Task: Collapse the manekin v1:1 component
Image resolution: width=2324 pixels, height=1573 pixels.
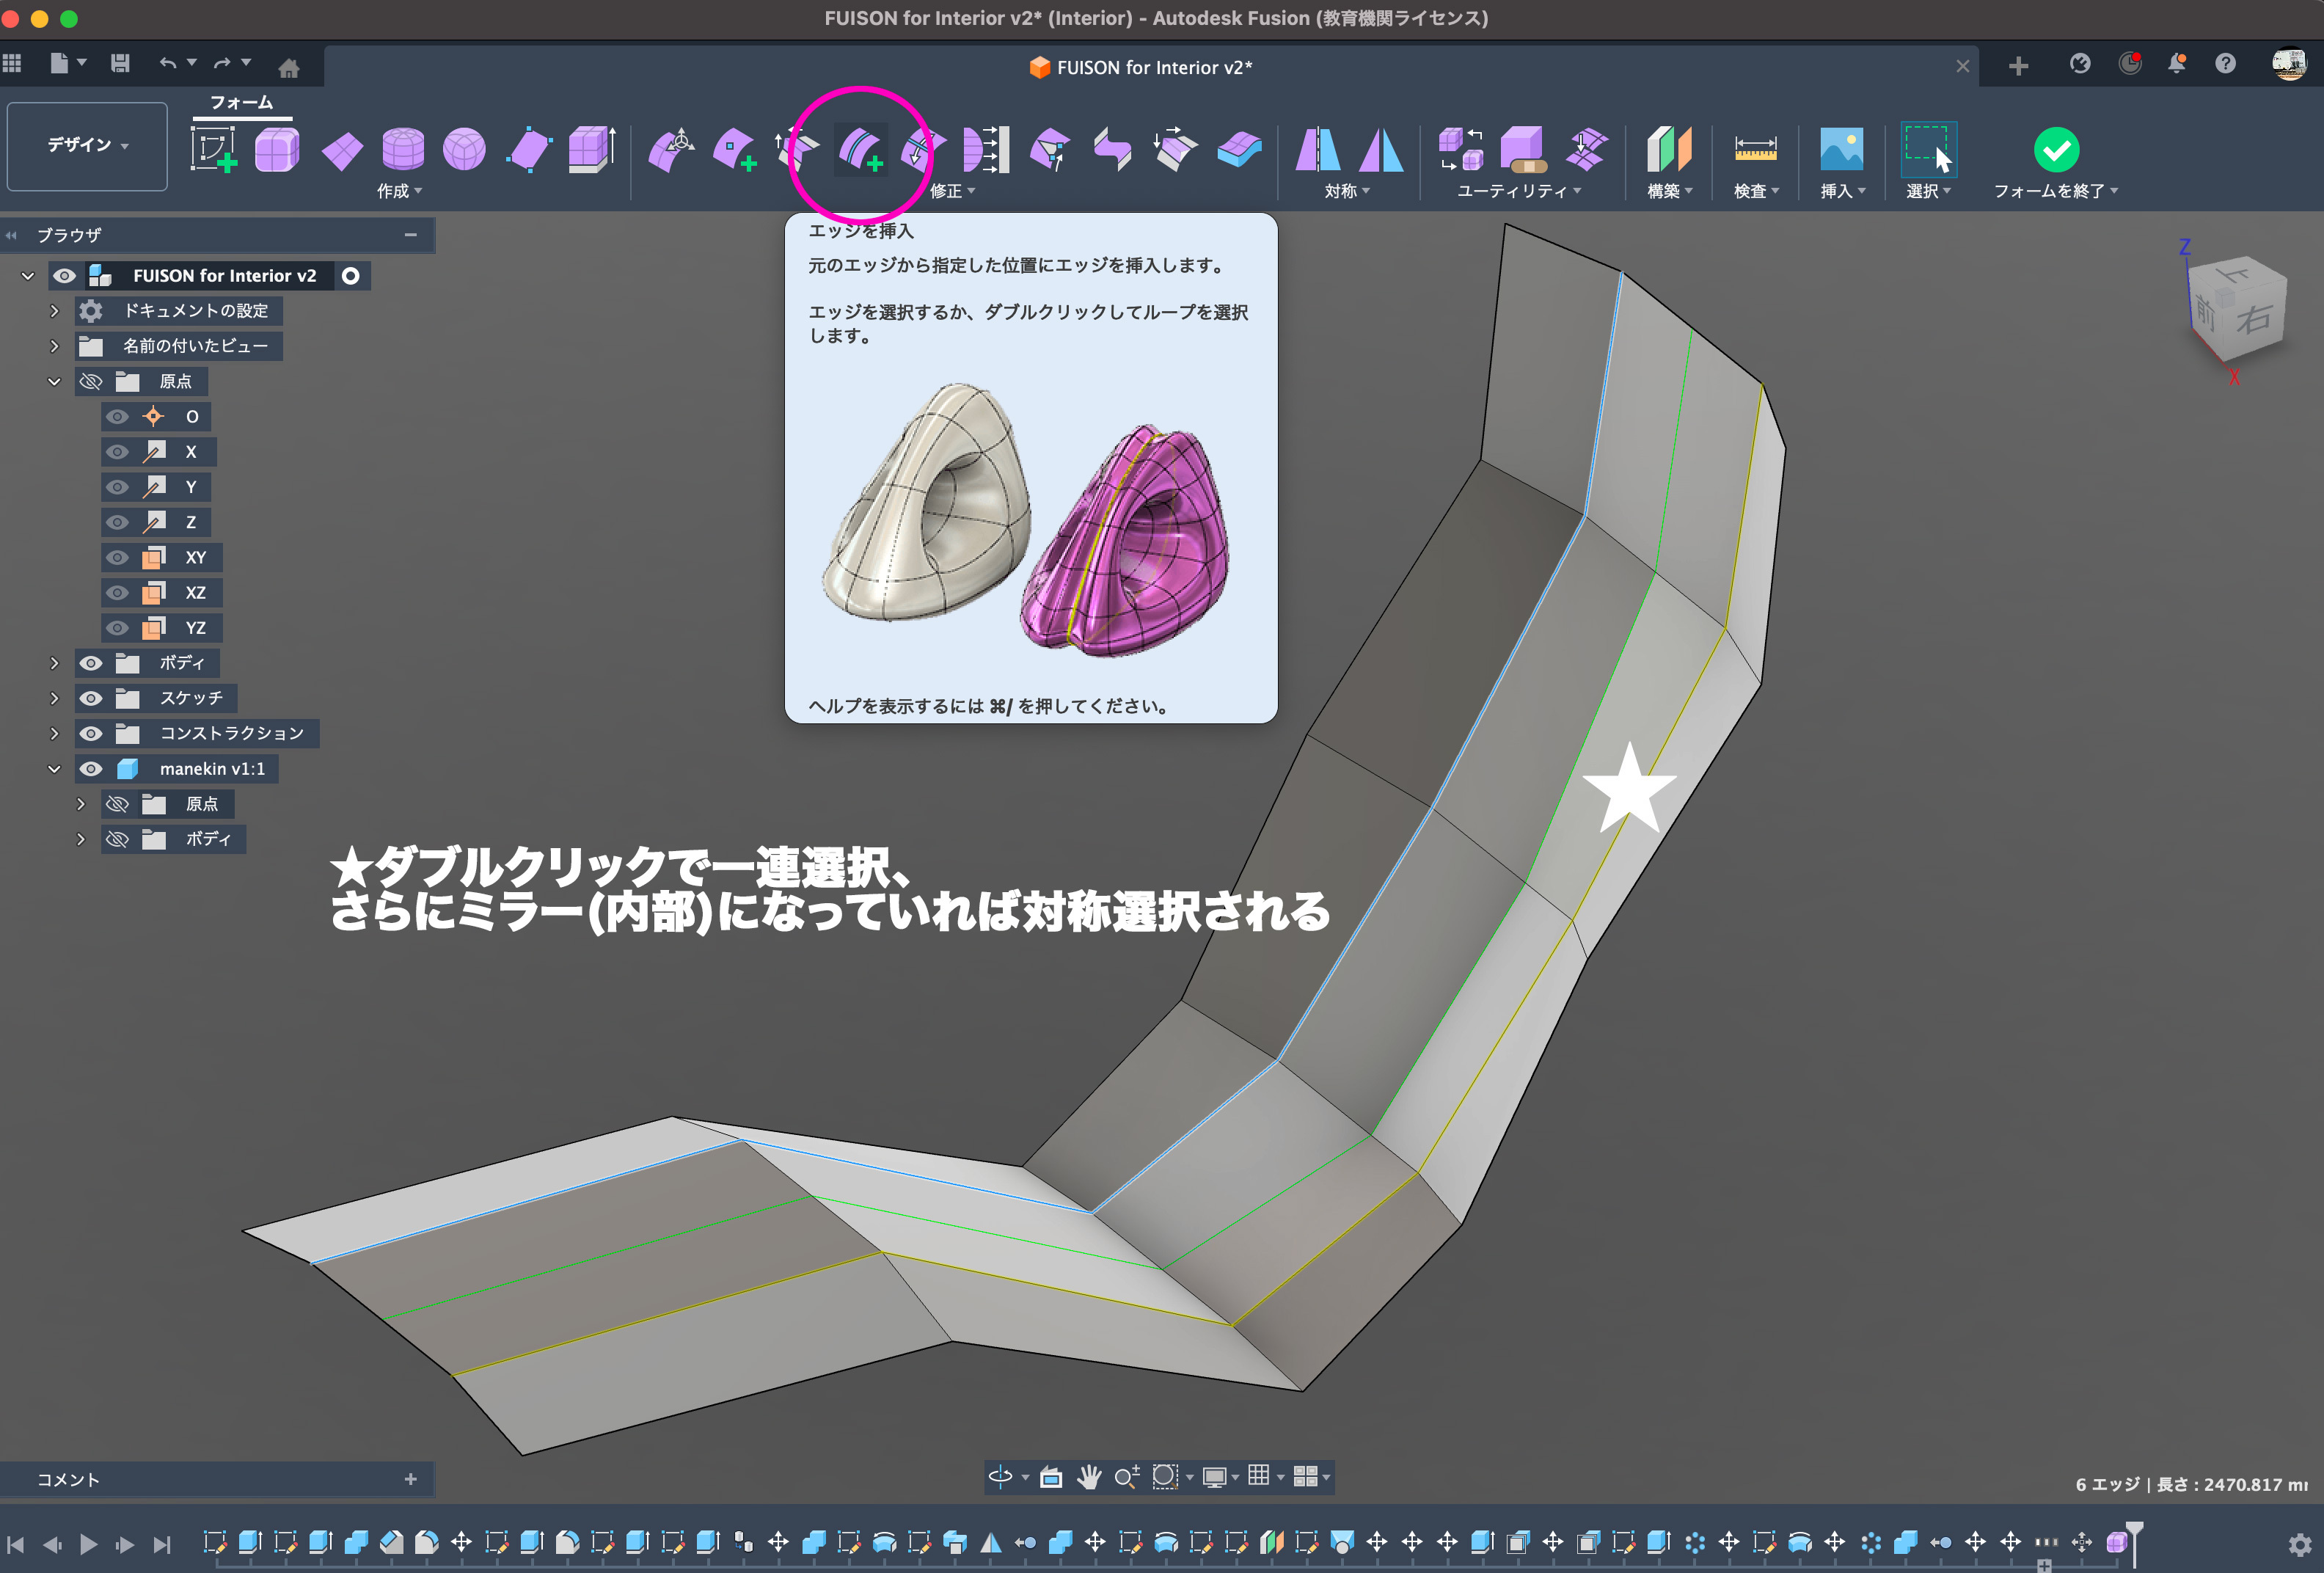Action: coord(54,769)
